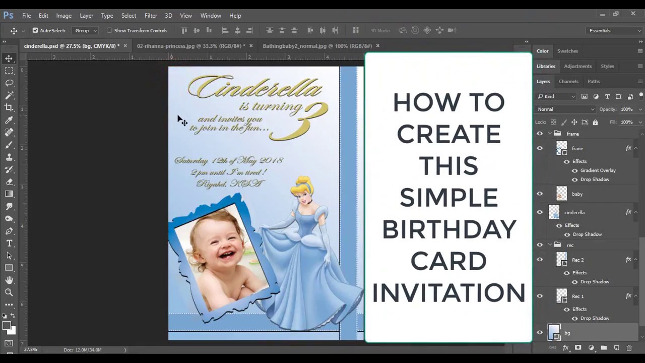Open the Essentials workspace dropdown
This screenshot has height=363, width=645.
coord(615,30)
